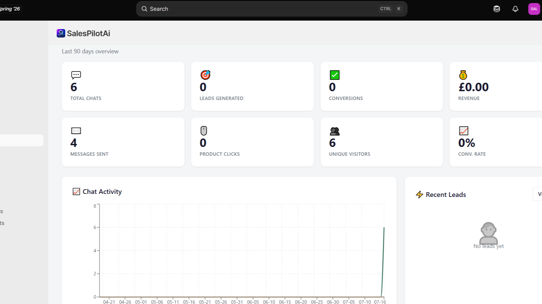This screenshot has height=304, width=542.
Task: Click the lightning bolt icon beside Recent Leads
Action: pos(419,195)
